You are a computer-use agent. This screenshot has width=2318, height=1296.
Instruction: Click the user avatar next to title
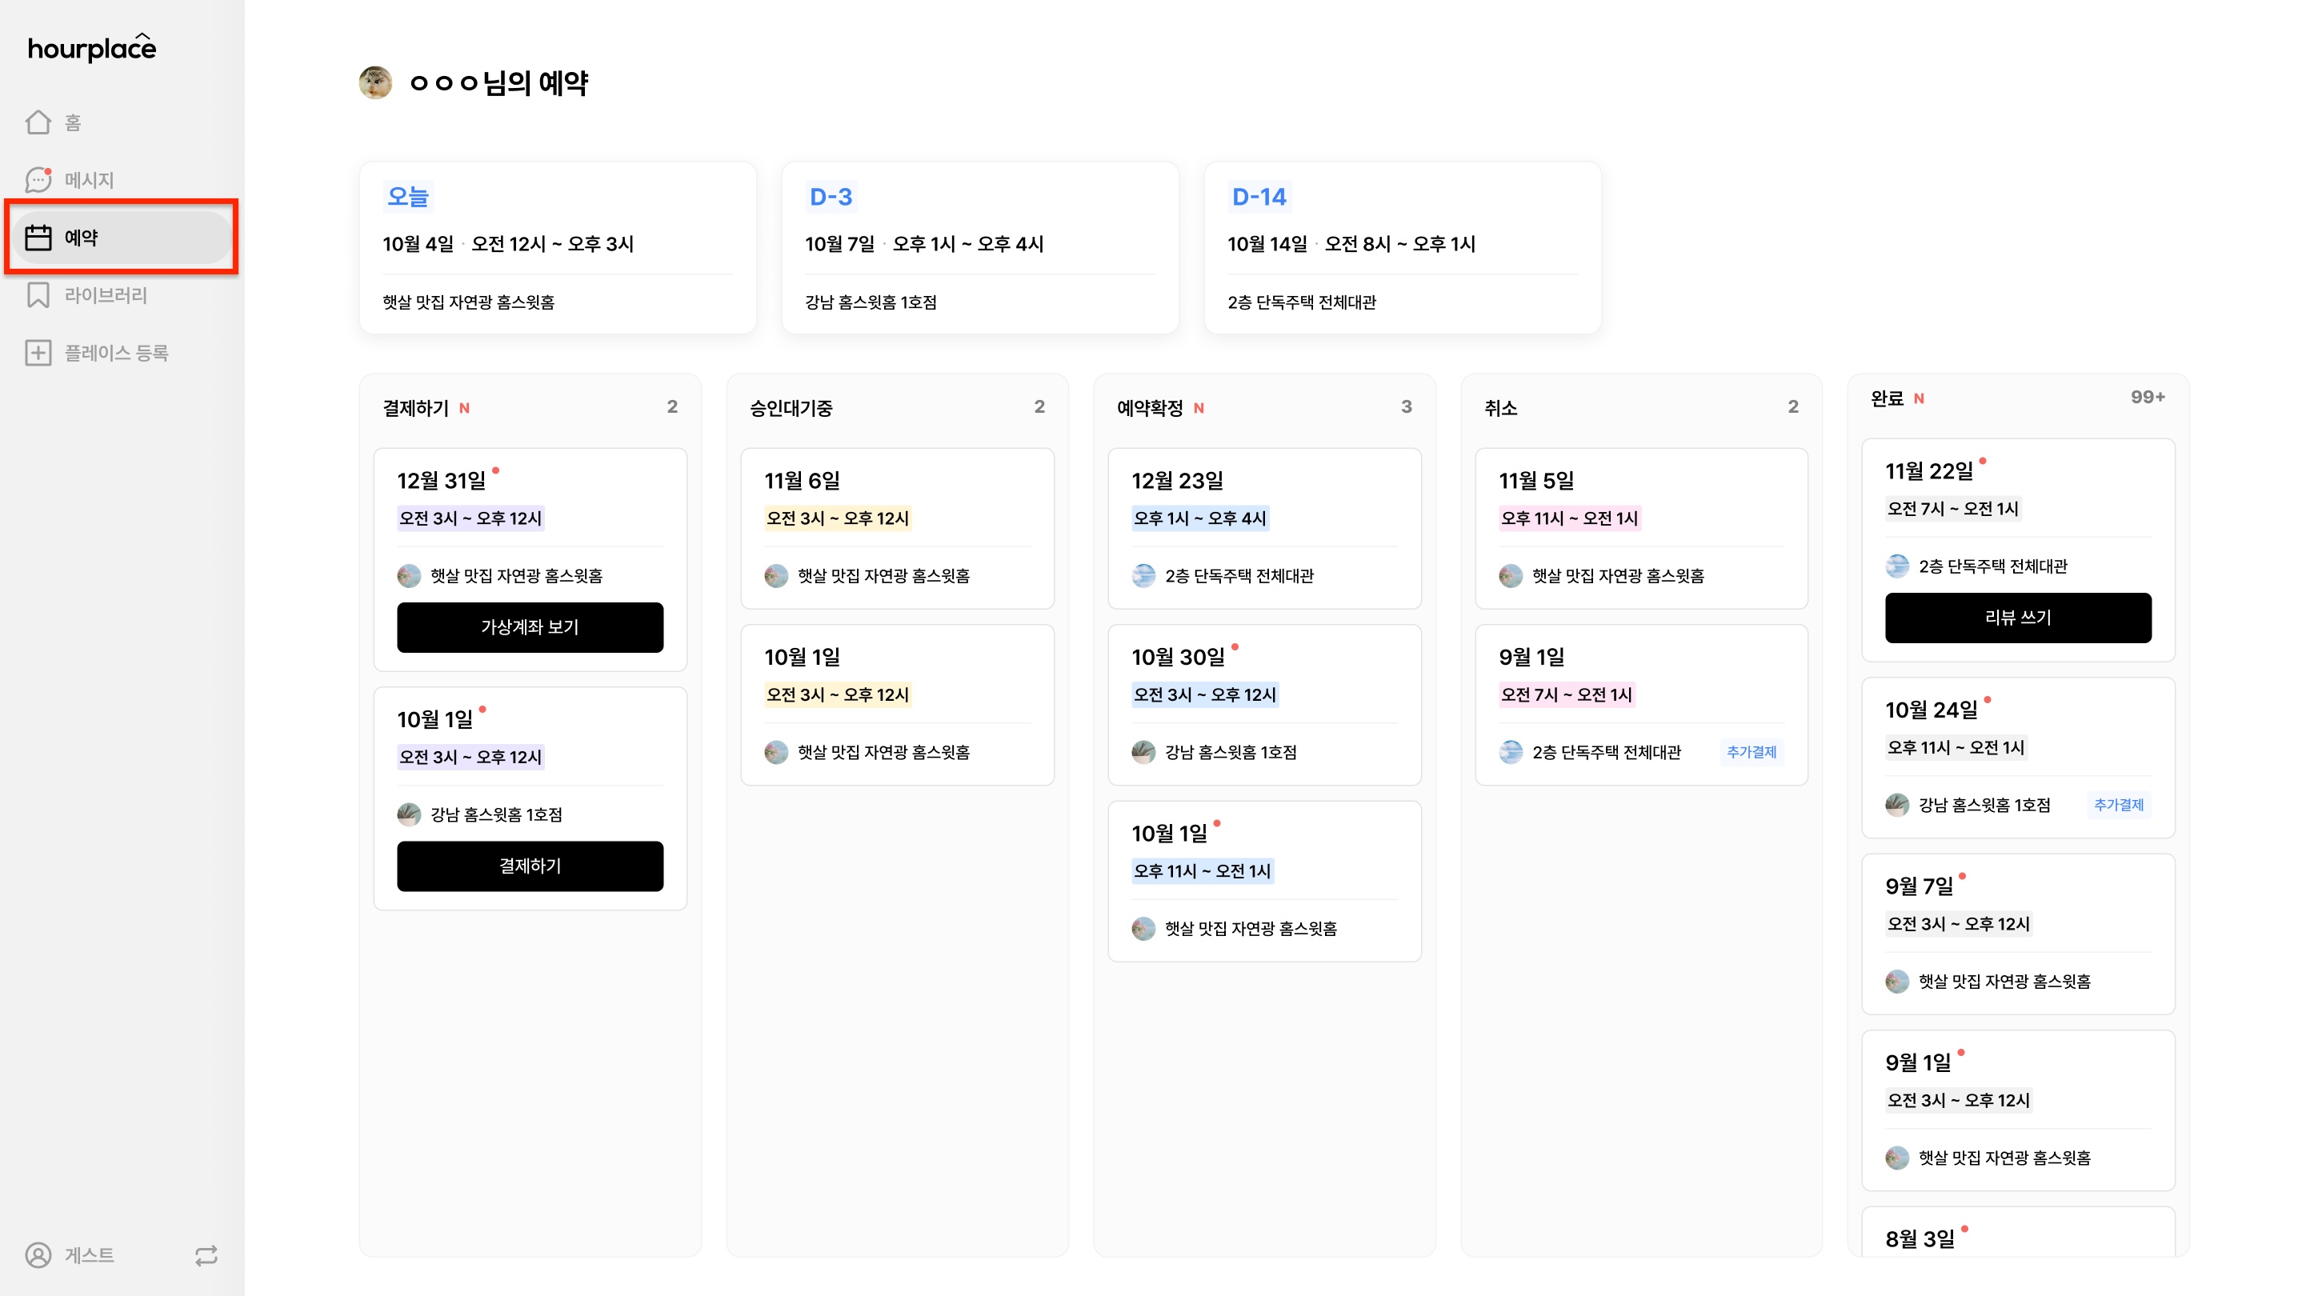pyautogui.click(x=375, y=83)
